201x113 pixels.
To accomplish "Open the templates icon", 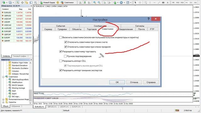I will point(128,3).
